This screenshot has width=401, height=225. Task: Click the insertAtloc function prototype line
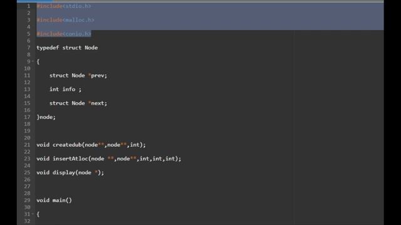pos(108,159)
